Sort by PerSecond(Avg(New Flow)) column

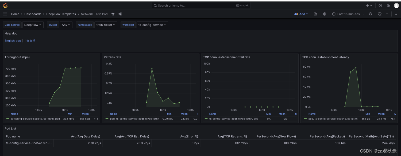(x=276, y=136)
